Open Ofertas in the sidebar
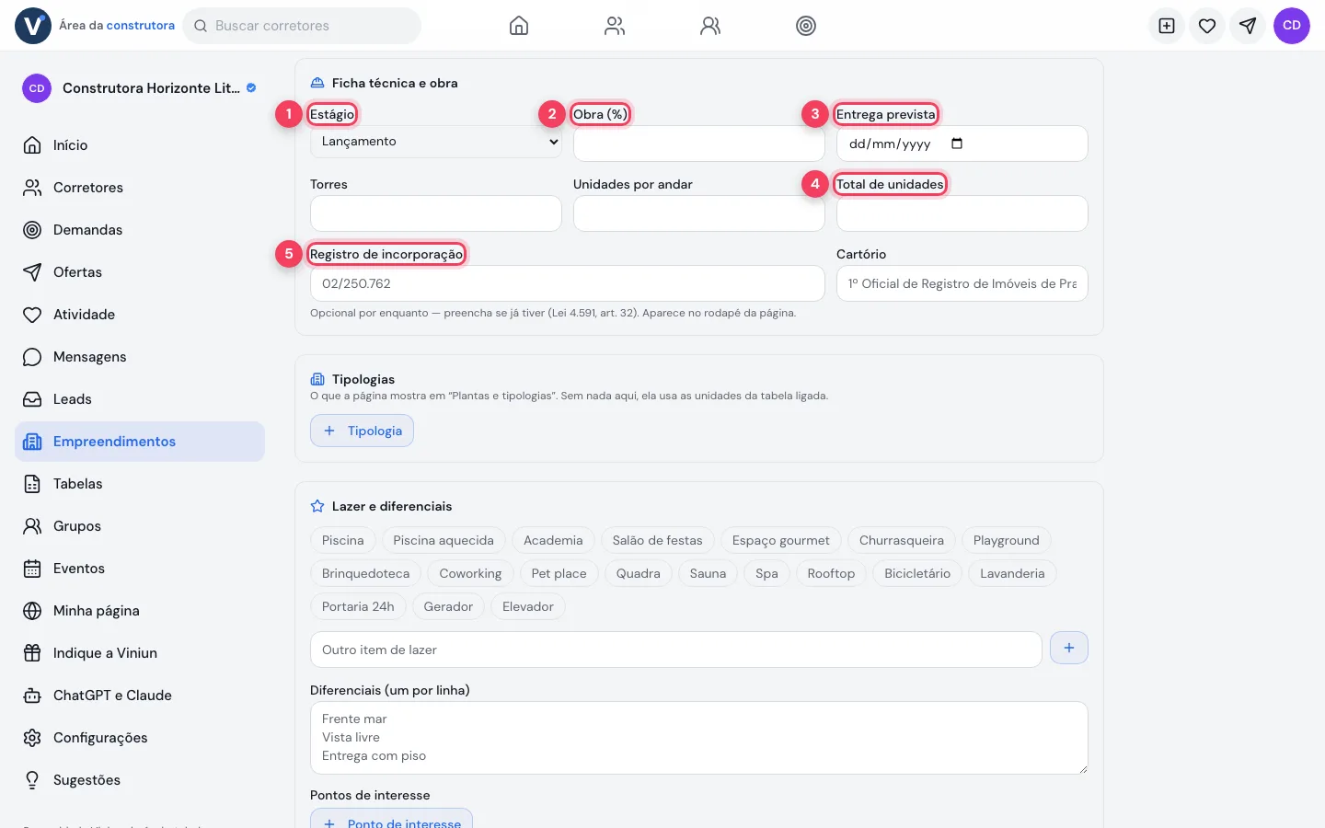This screenshot has height=828, width=1325. pyautogui.click(x=140, y=272)
